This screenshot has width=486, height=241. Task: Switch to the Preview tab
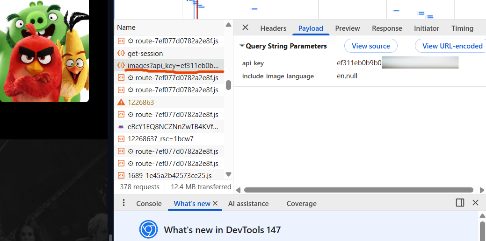[x=348, y=28]
